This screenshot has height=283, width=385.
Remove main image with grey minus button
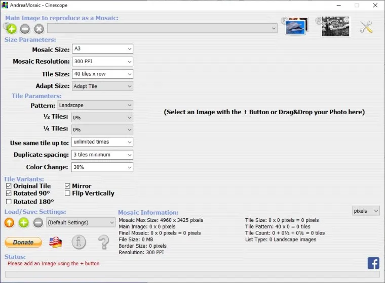point(25,29)
